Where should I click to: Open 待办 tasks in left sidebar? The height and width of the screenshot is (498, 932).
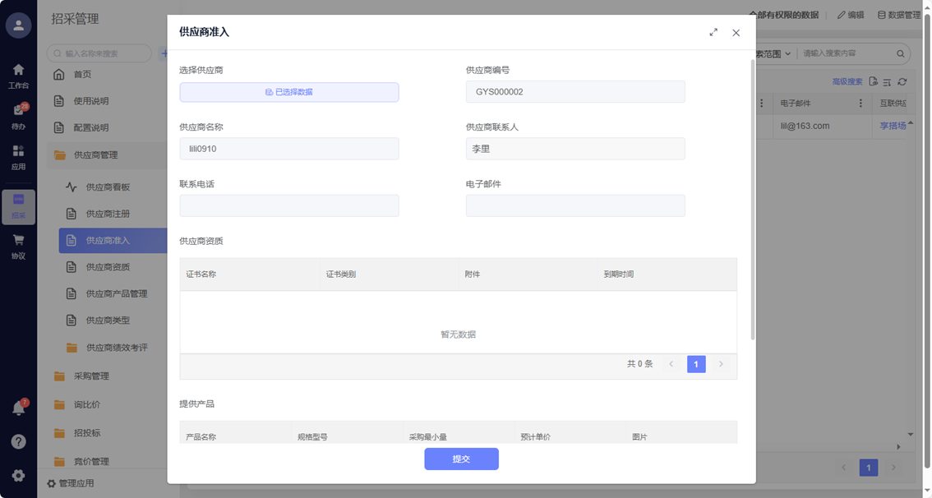click(x=18, y=116)
